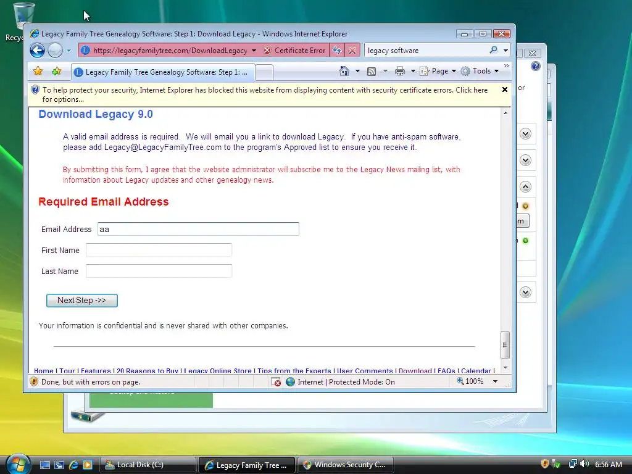Close the yellow information bar

point(505,89)
